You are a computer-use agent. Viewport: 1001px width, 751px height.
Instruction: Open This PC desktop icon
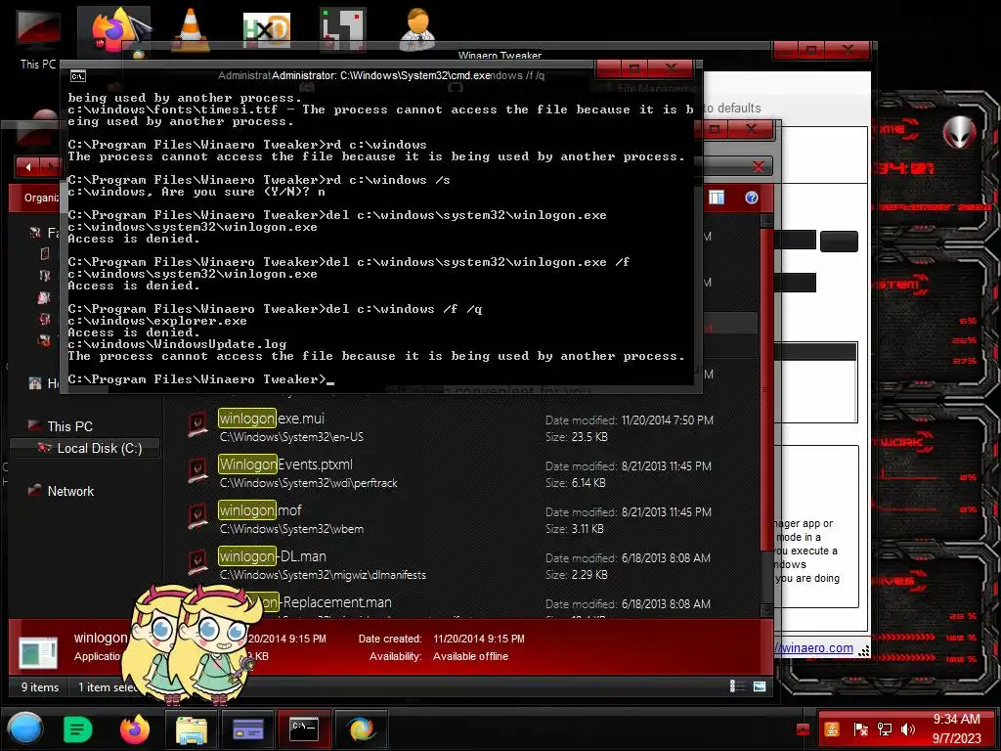coord(38,38)
